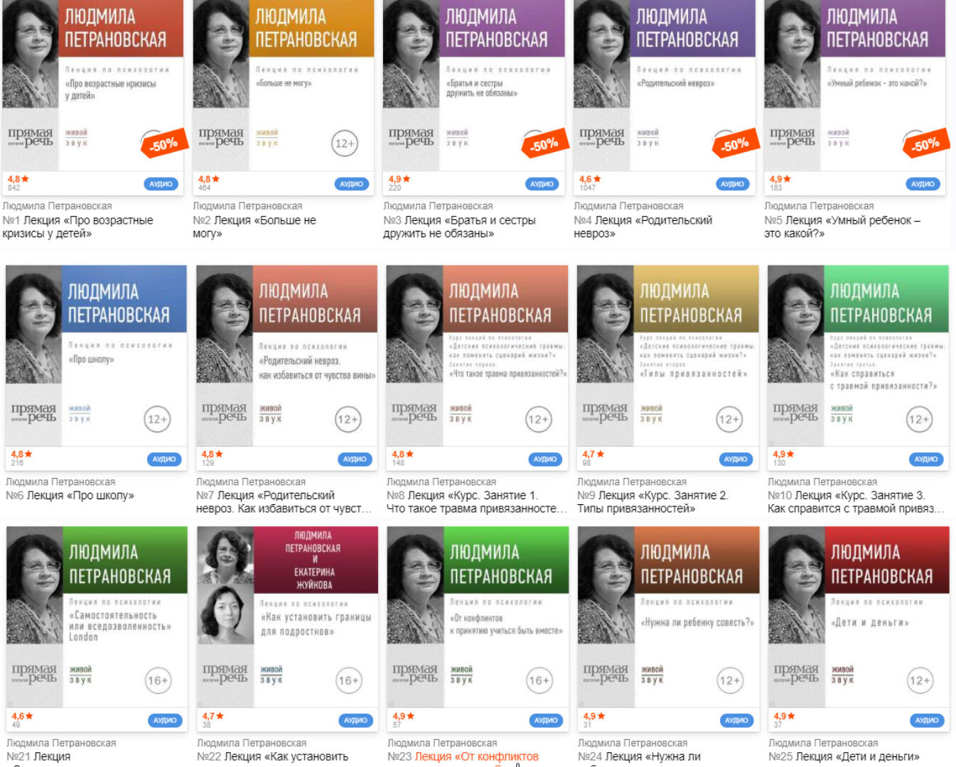Click the -50% discount sticker on lecture №3
Screen dimensions: 956x767
pos(544,145)
